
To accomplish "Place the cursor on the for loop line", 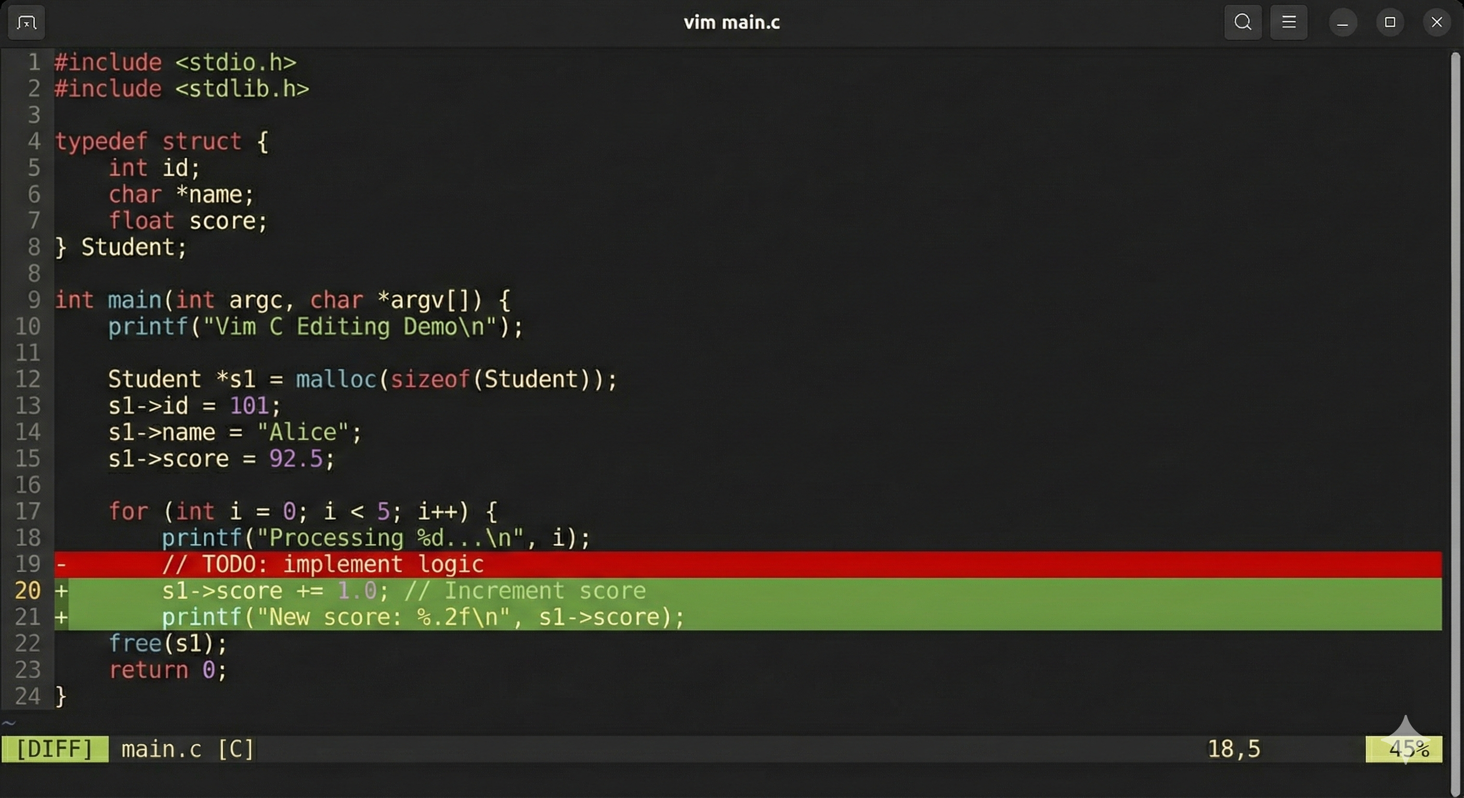I will (301, 511).
